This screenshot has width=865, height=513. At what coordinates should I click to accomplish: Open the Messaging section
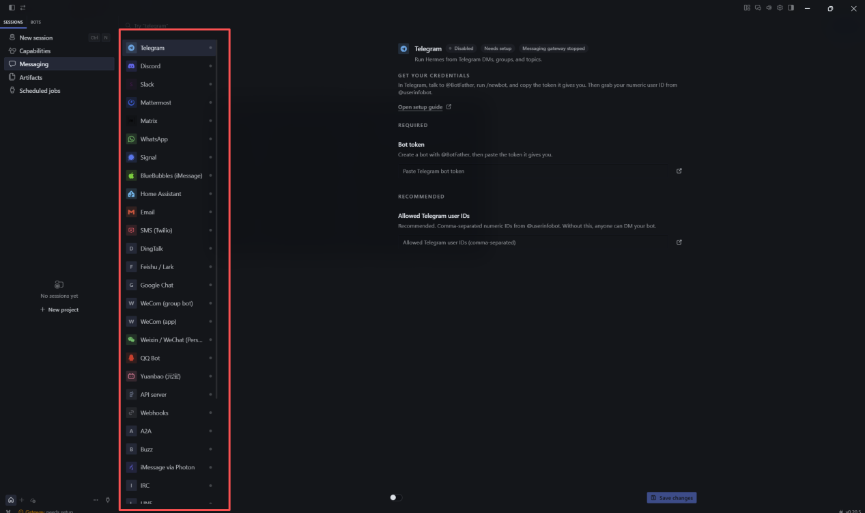coord(59,64)
